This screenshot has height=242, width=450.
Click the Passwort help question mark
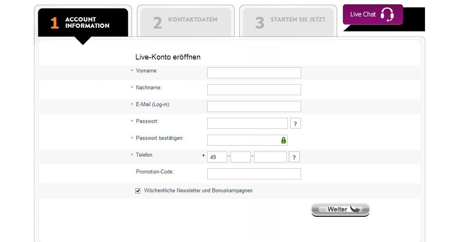coord(295,123)
